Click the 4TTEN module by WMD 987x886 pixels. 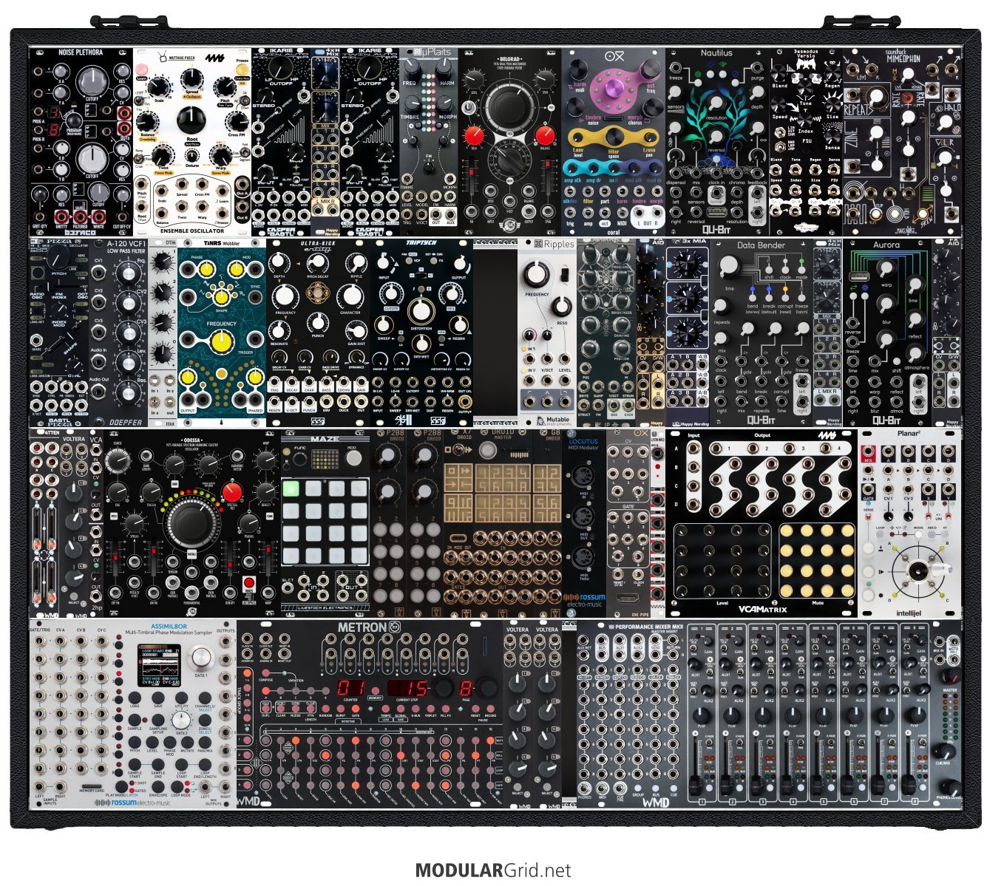[x=44, y=523]
